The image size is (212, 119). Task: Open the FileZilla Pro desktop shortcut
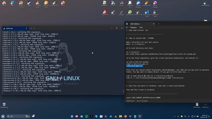click(105, 13)
